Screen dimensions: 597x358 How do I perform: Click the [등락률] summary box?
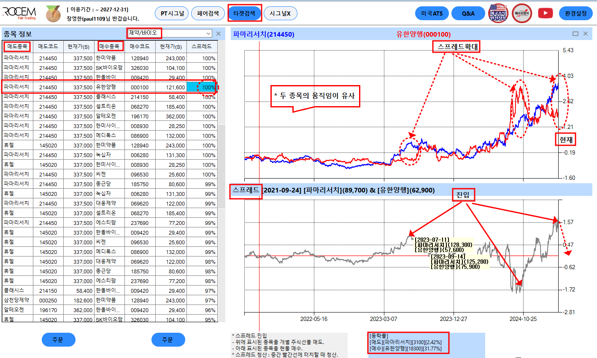point(408,342)
